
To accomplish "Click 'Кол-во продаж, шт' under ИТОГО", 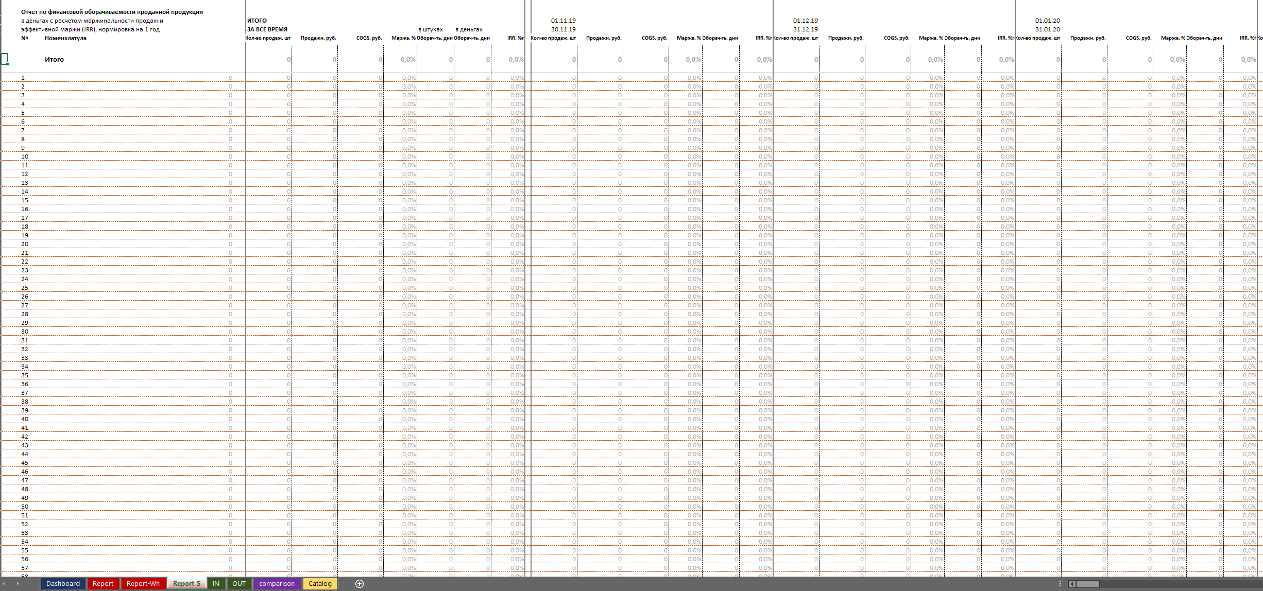I will pos(268,38).
